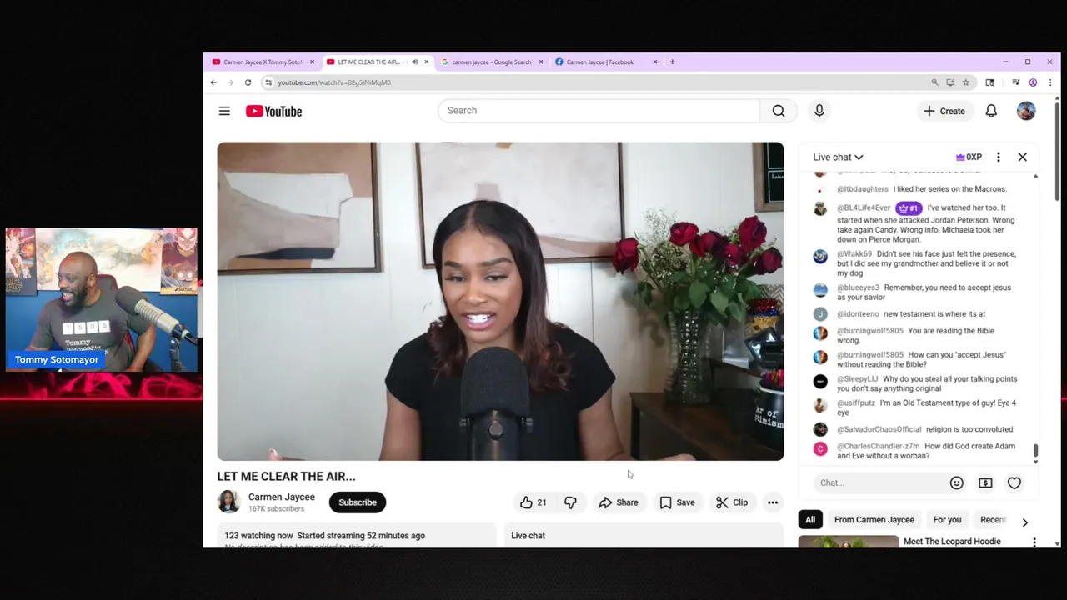The image size is (1067, 600).
Task: Click the video title LET ME CLEAR THE AIR
Action: (286, 476)
